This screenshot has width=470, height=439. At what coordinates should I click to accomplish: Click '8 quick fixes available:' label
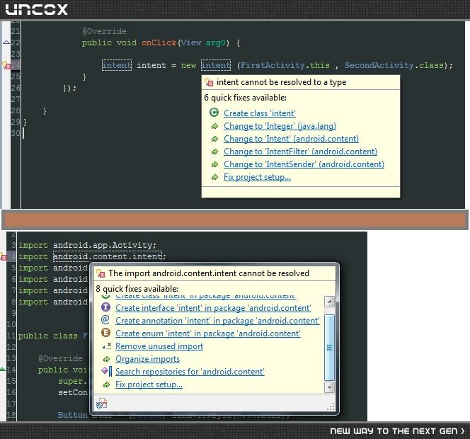(x=137, y=289)
